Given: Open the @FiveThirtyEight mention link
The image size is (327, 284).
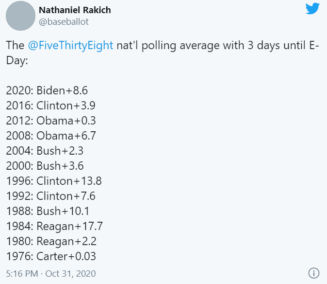Looking at the screenshot, I should [70, 46].
